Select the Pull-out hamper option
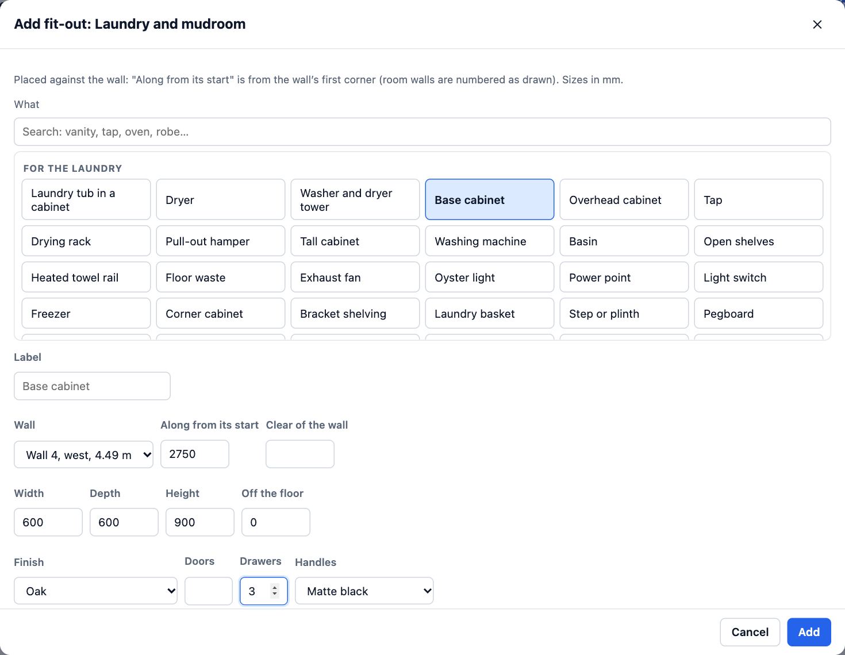Viewport: 845px width, 655px height. (221, 241)
